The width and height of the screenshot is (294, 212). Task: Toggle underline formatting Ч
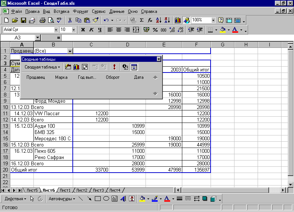tap(100, 30)
